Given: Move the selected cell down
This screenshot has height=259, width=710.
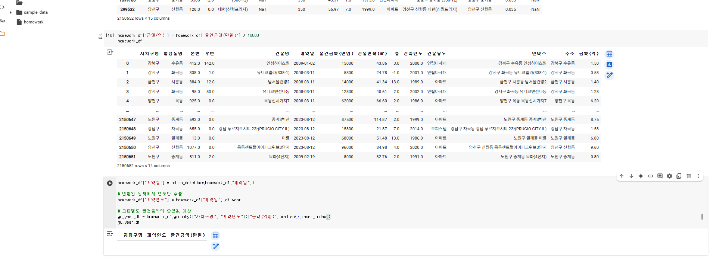Looking at the screenshot, I should [631, 176].
